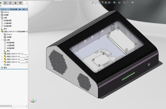Click the XYZ orientation triad
The image size is (166, 109).
tap(33, 100)
